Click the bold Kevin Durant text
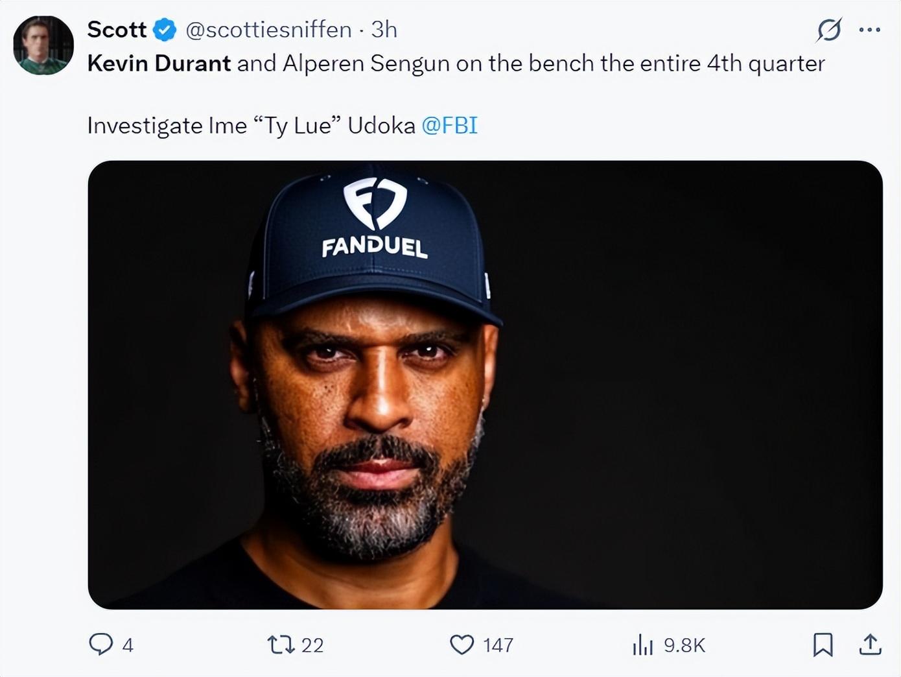Screen dimensions: 901x677 point(159,64)
